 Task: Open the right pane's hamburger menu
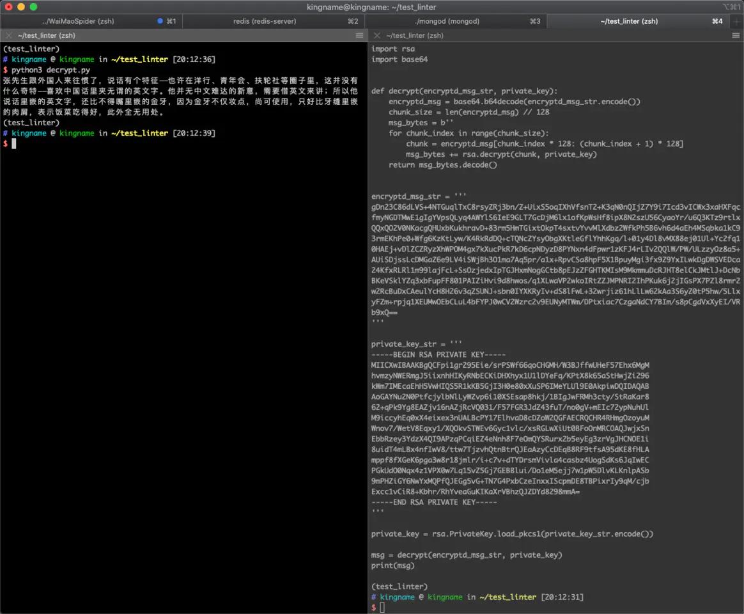point(735,36)
